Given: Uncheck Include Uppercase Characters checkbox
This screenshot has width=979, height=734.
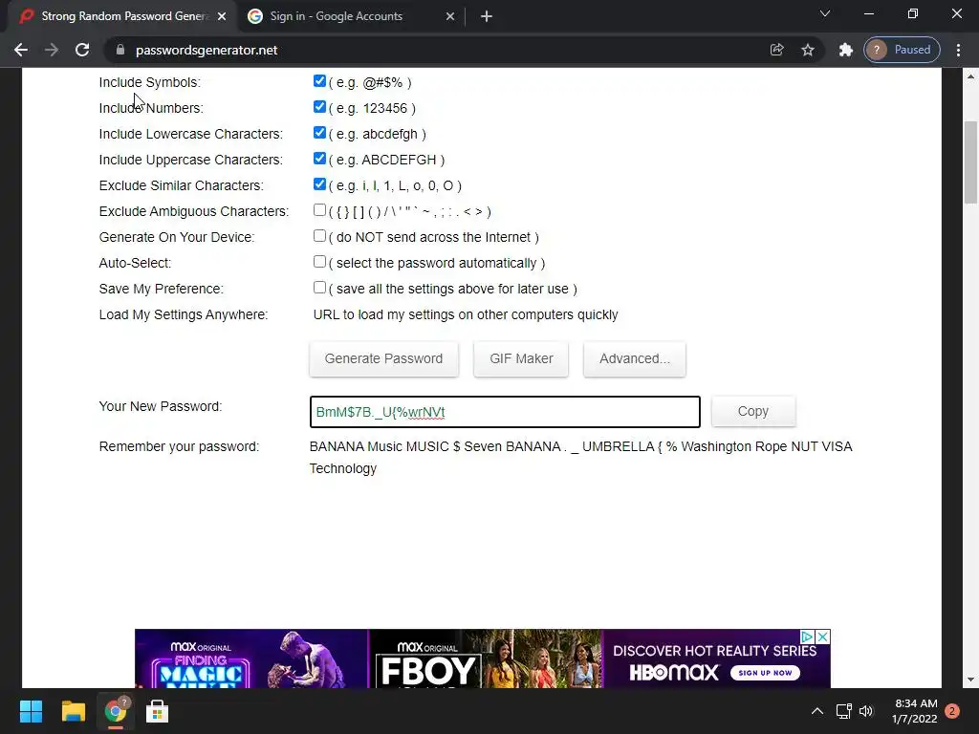Looking at the screenshot, I should pyautogui.click(x=319, y=159).
